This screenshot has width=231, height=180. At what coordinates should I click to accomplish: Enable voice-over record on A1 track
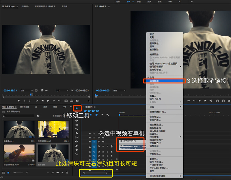[x=112, y=147]
